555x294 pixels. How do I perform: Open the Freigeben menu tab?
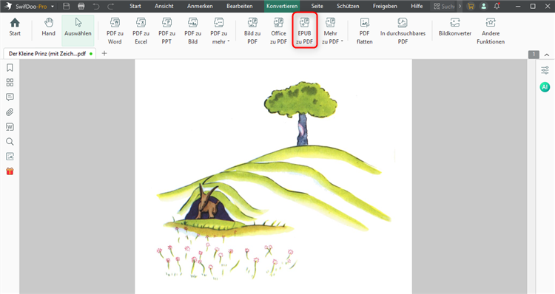point(385,6)
